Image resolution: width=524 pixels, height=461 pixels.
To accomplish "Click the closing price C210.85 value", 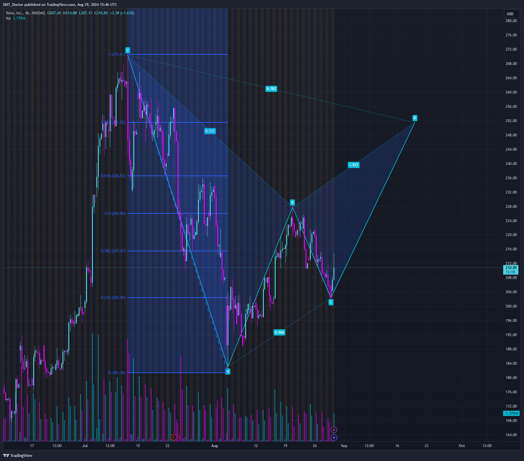I will [101, 13].
